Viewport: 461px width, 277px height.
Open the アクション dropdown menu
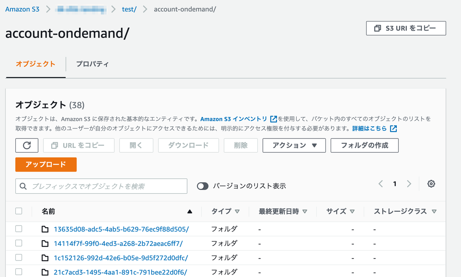tap(294, 145)
